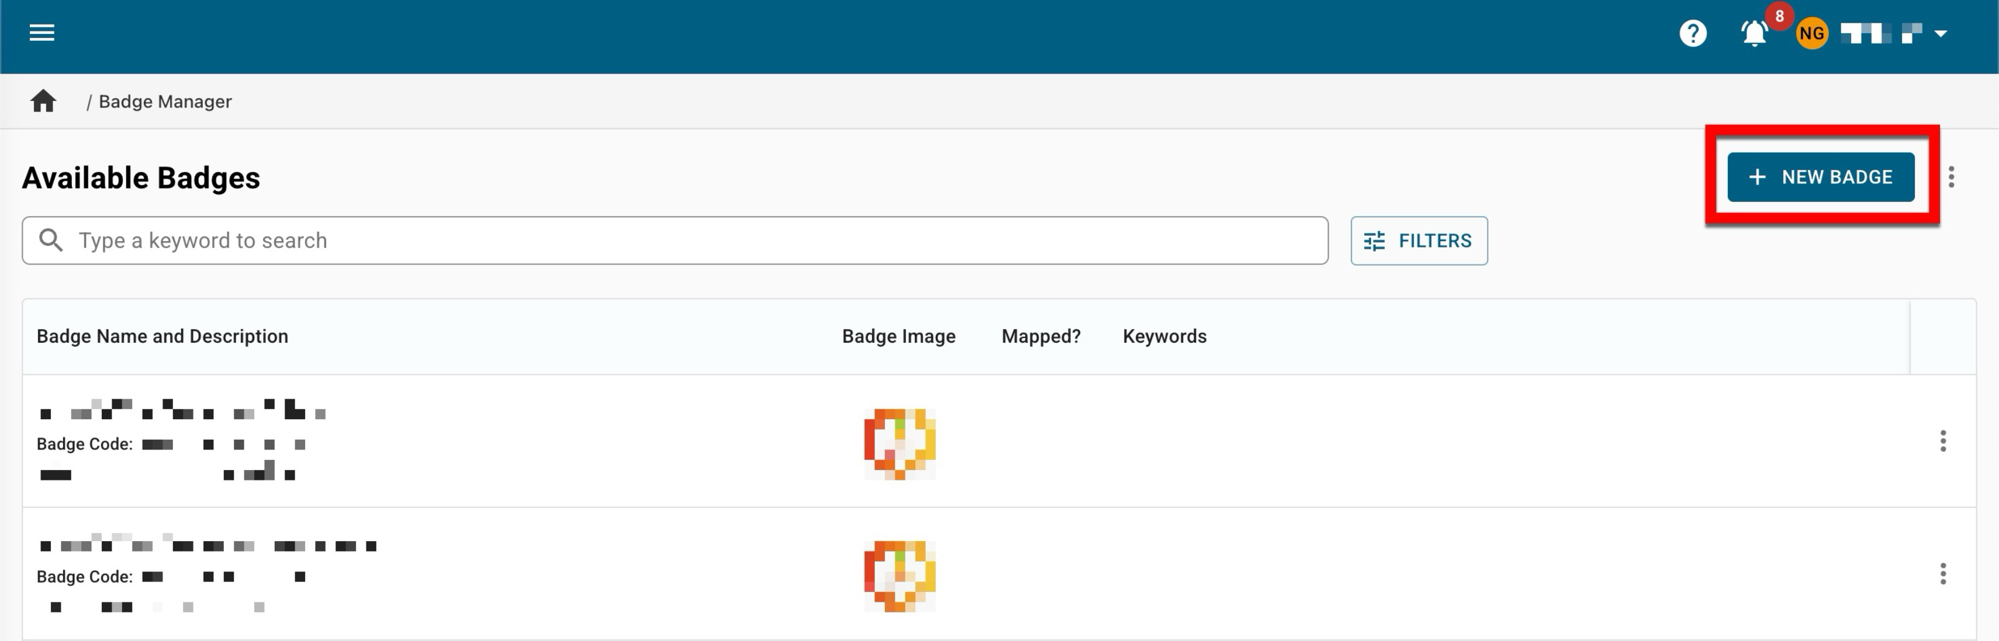This screenshot has width=1999, height=641.
Task: Click the NG user avatar
Action: [1811, 33]
